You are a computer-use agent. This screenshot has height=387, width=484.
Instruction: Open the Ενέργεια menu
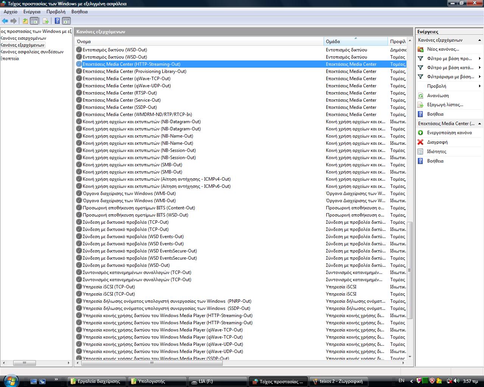pyautogui.click(x=32, y=12)
